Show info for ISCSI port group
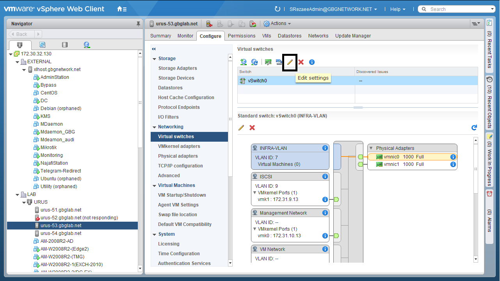The image size is (500, 281). pyautogui.click(x=325, y=177)
